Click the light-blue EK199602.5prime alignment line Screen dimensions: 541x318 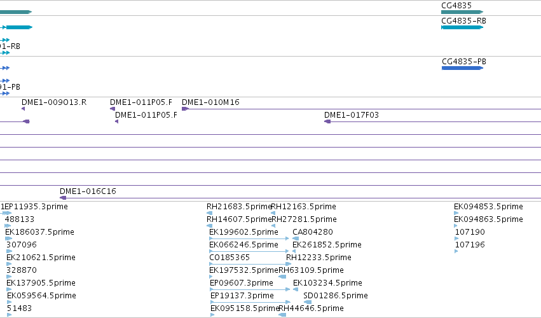(249, 238)
